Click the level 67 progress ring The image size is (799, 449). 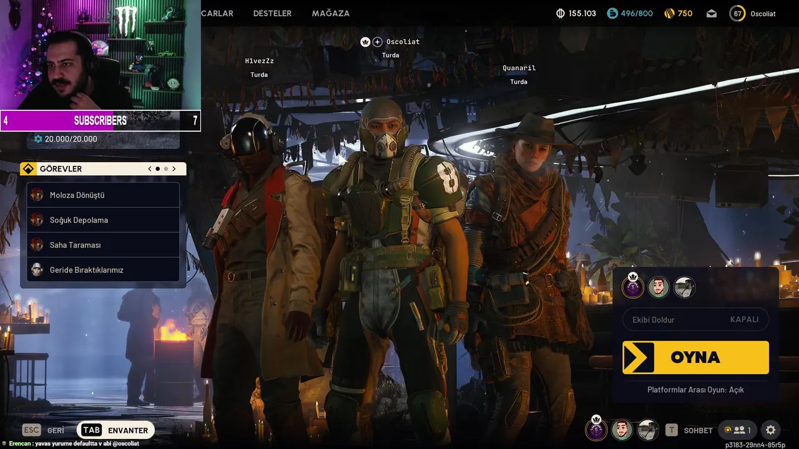(737, 14)
